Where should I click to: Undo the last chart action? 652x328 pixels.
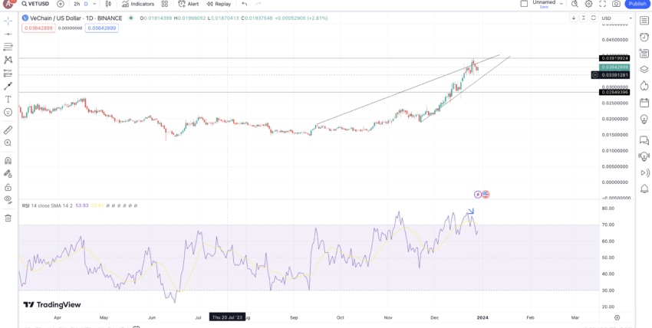tap(245, 4)
